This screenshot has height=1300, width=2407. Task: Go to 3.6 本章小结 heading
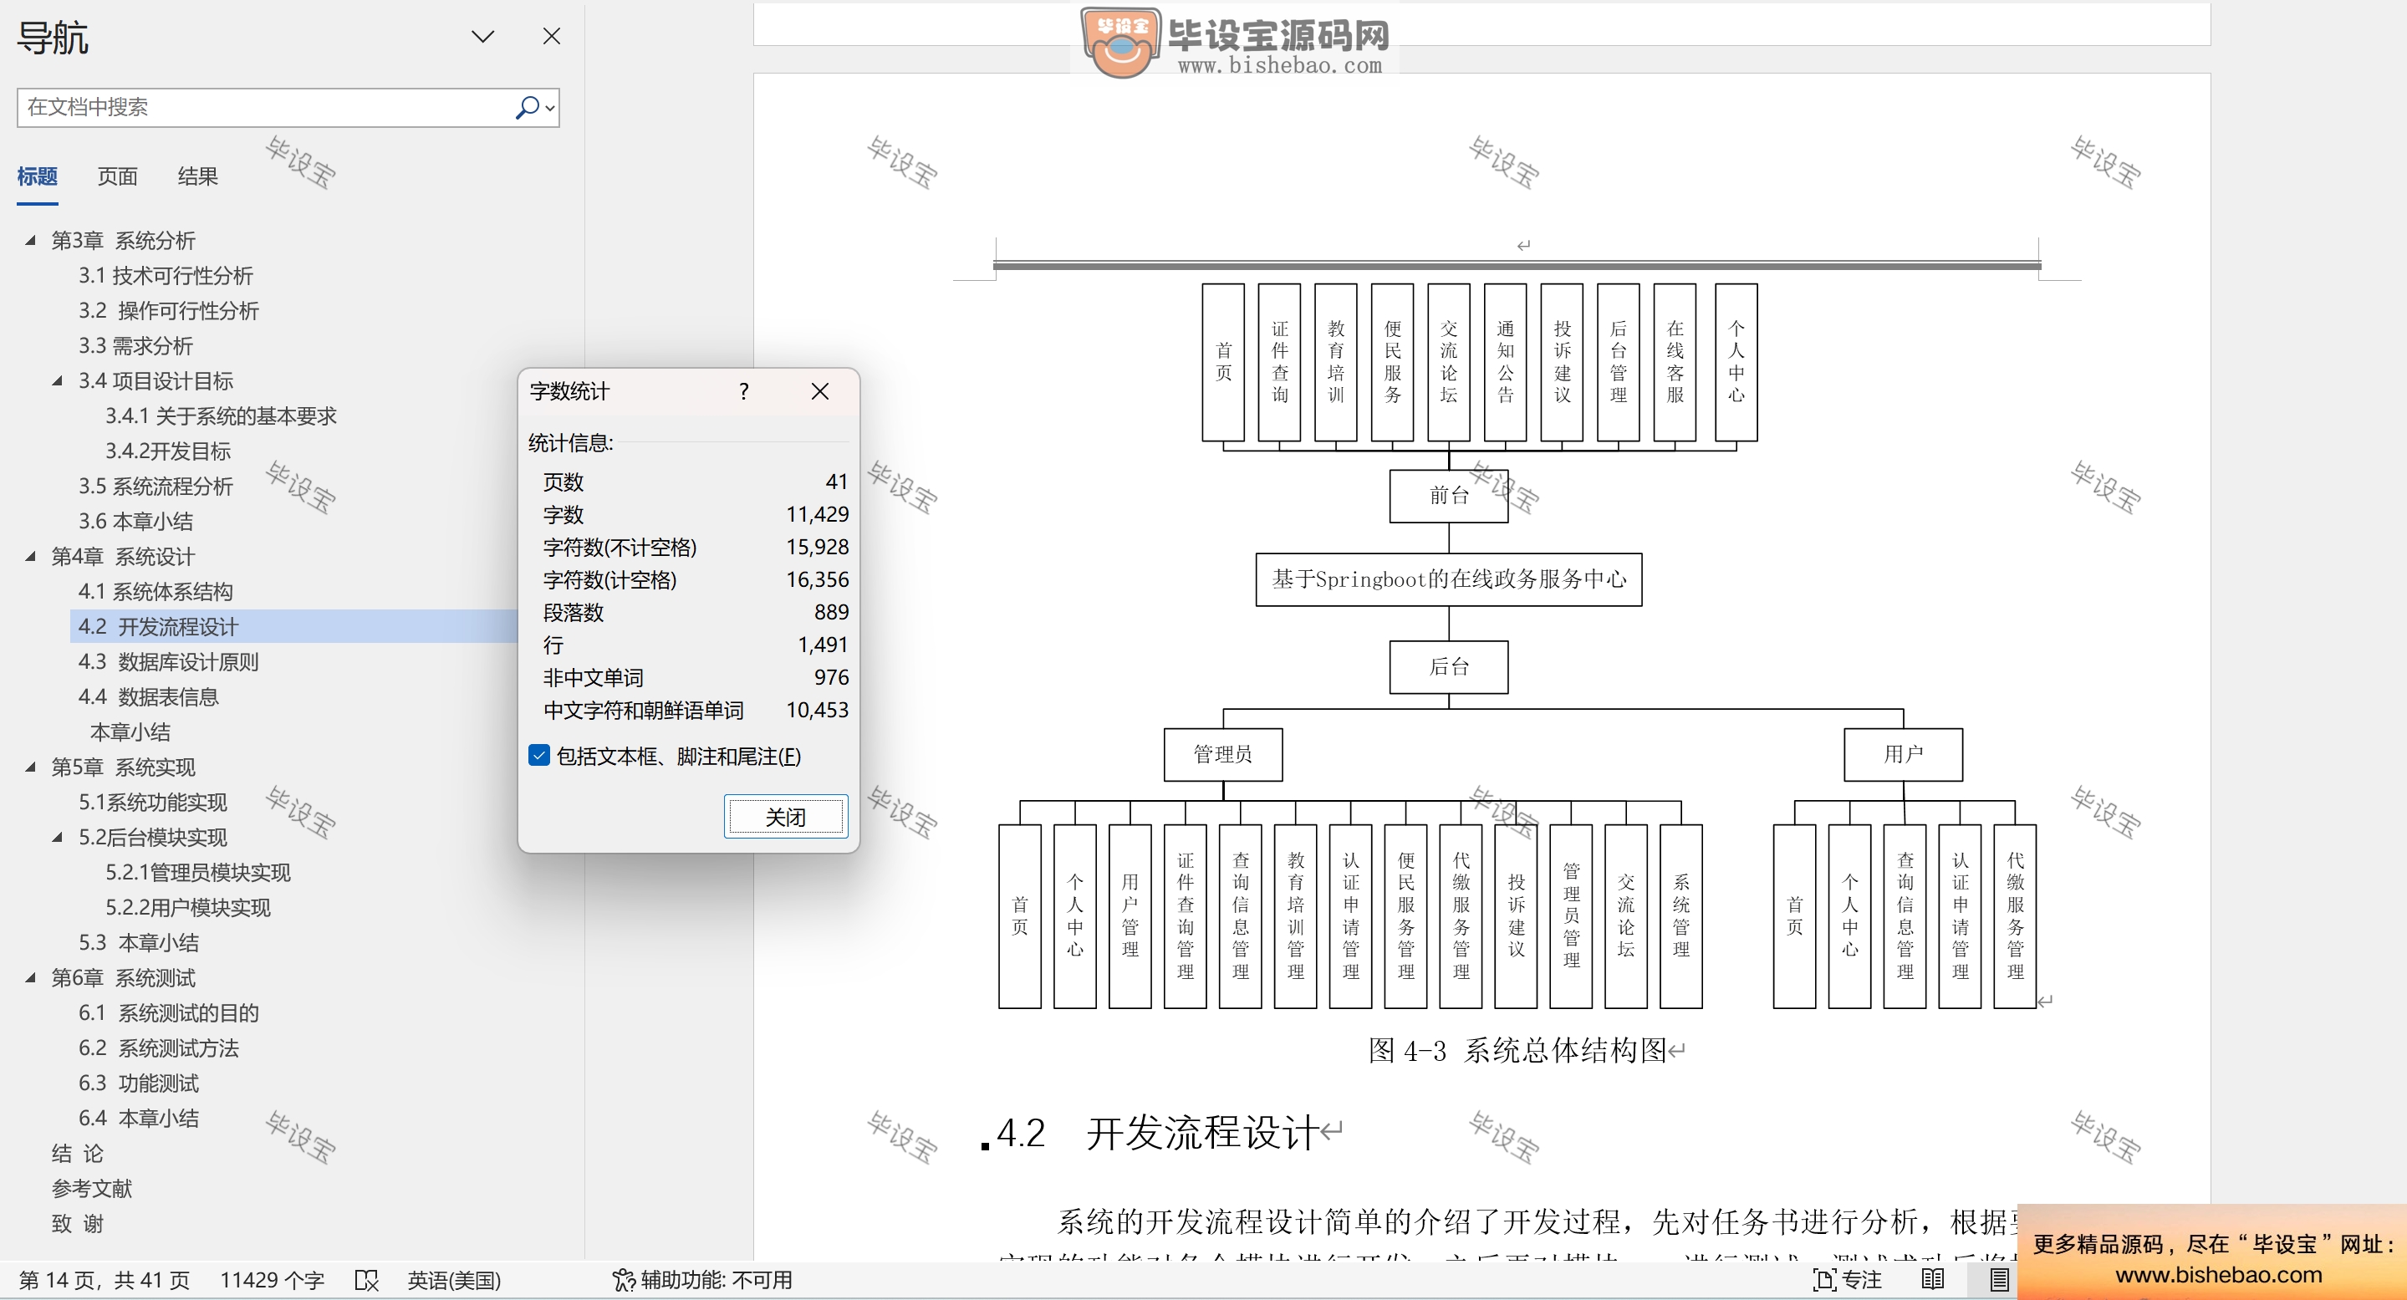[135, 522]
